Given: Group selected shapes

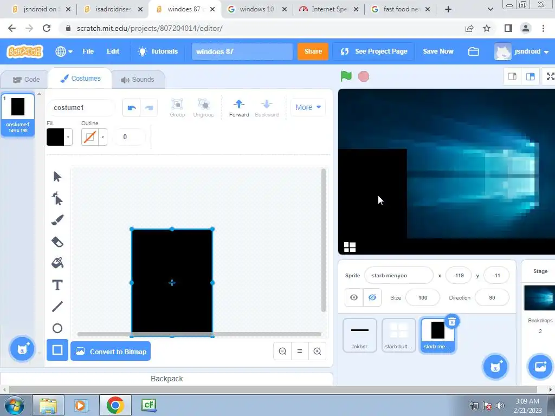Looking at the screenshot, I should click(x=177, y=108).
